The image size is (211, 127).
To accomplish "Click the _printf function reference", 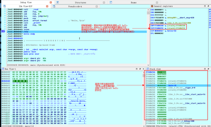I will click(x=36, y=23).
